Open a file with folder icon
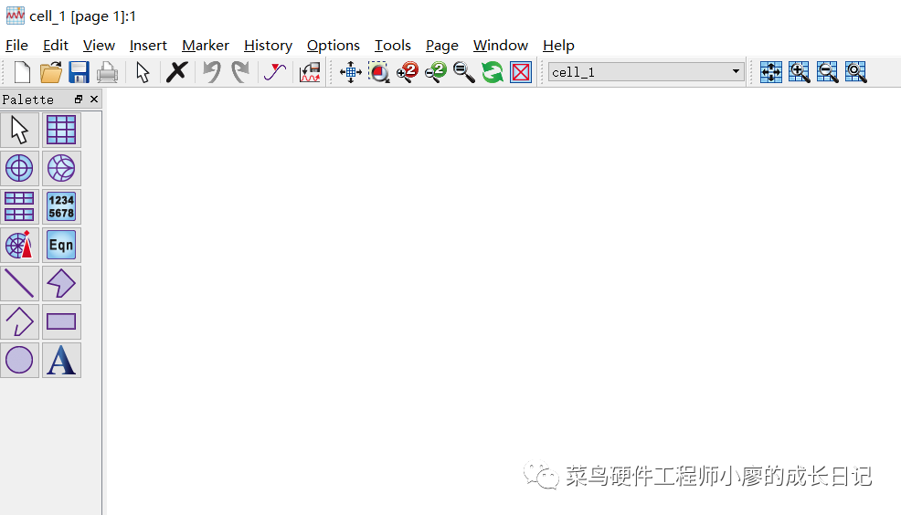The image size is (901, 515). [x=50, y=72]
